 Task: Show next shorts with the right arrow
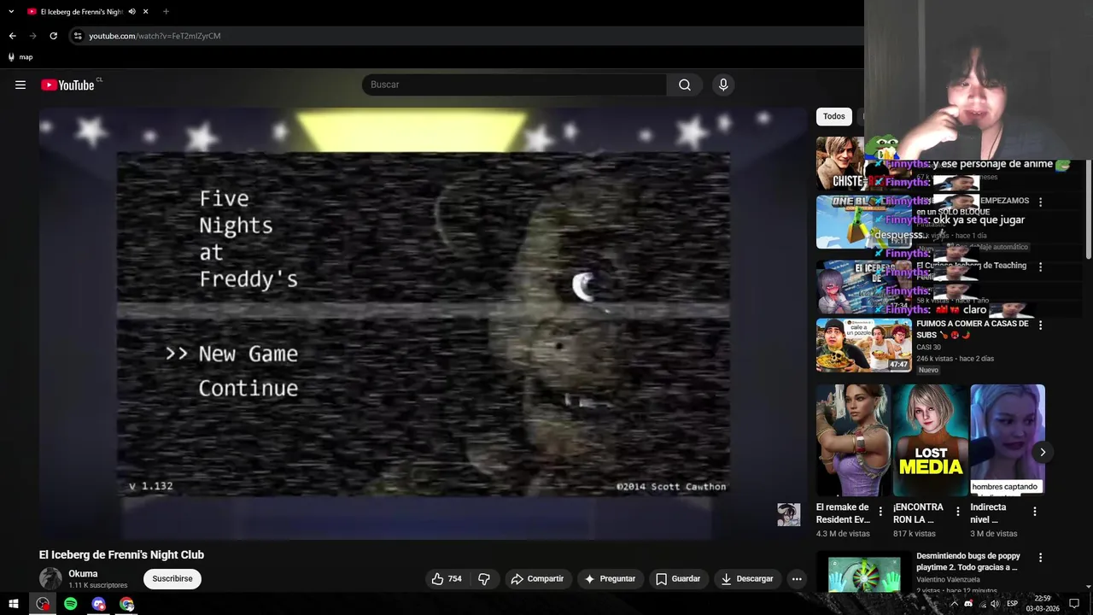coord(1042,452)
